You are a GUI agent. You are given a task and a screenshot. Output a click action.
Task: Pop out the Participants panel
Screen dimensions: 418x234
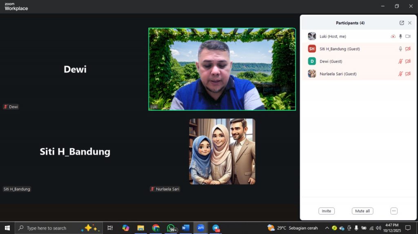(402, 23)
